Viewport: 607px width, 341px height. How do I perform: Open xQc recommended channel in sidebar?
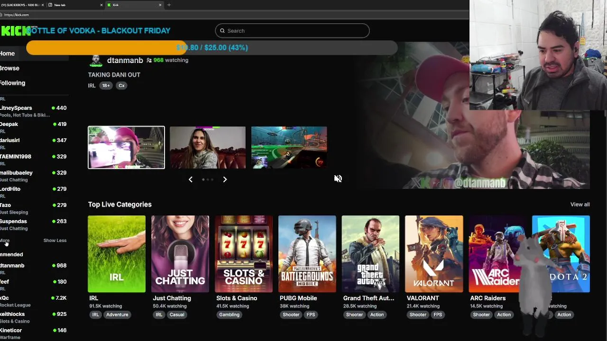click(x=34, y=301)
